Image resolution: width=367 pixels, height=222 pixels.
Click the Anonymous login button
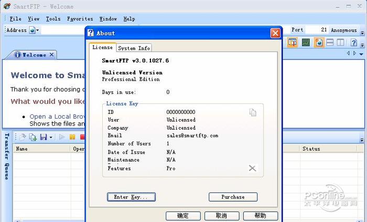(x=344, y=30)
